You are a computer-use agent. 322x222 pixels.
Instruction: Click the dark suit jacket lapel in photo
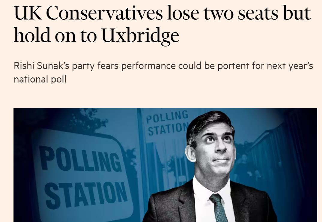click(x=183, y=204)
